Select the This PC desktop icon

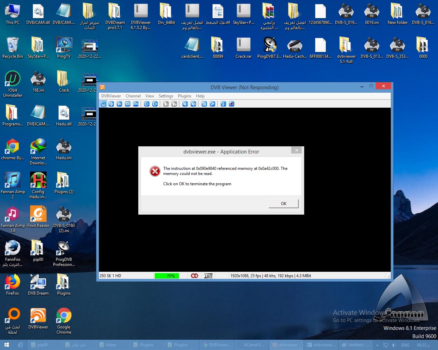coord(13,14)
